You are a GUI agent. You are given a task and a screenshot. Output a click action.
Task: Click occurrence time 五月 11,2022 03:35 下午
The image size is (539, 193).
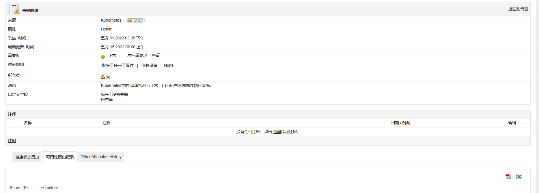(122, 38)
